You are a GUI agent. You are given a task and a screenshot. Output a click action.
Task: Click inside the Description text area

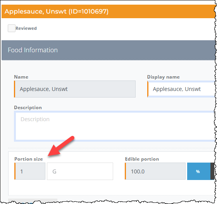click(115, 126)
